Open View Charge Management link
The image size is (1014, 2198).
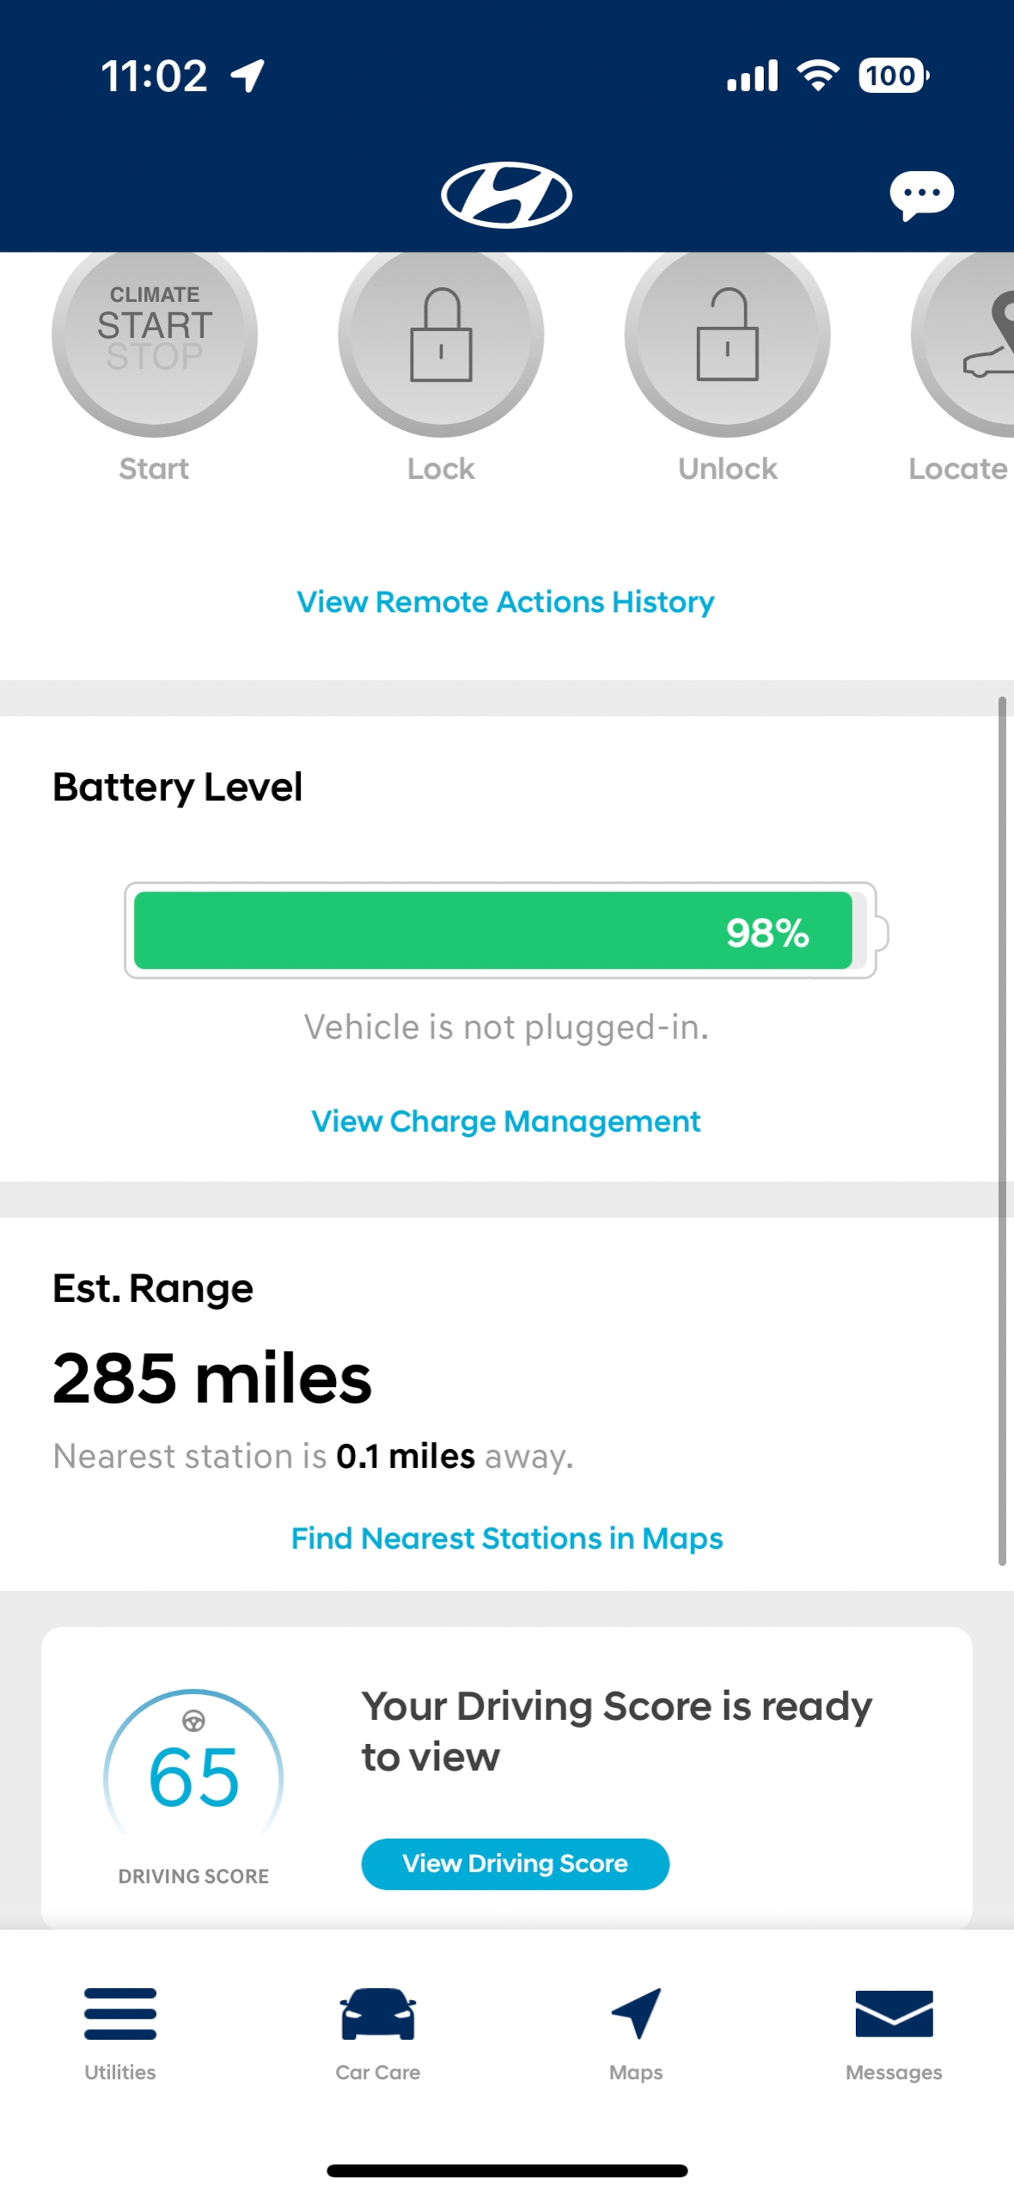(x=505, y=1121)
